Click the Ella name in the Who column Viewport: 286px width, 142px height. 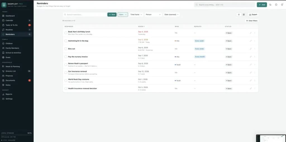click(x=178, y=41)
